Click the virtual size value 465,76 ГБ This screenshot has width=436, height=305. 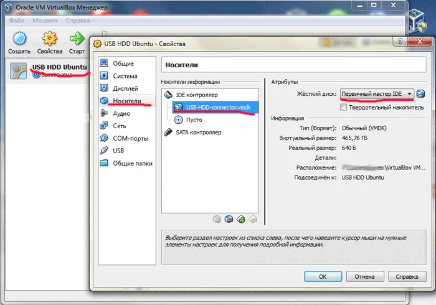coord(354,138)
